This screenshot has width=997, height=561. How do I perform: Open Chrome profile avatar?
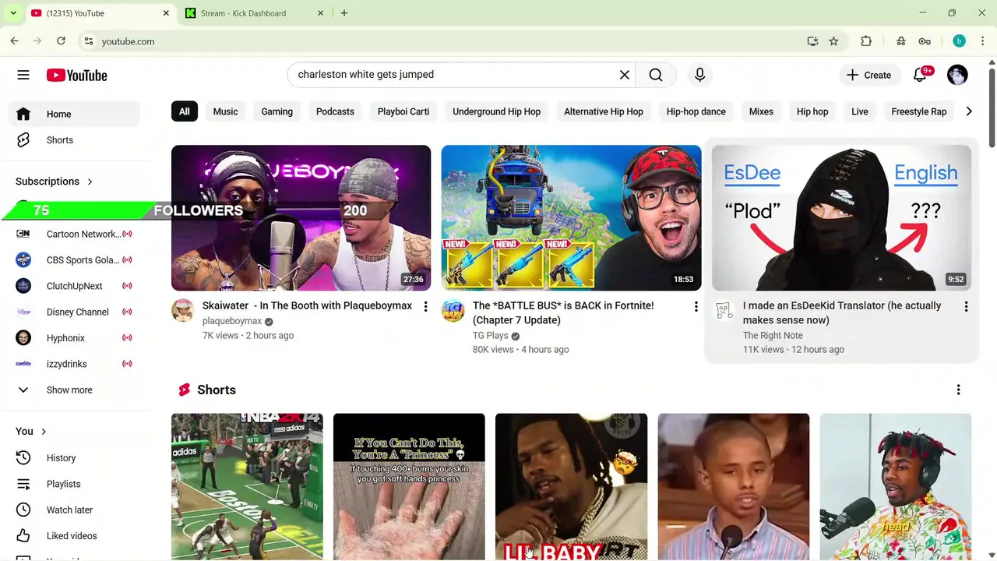click(960, 41)
